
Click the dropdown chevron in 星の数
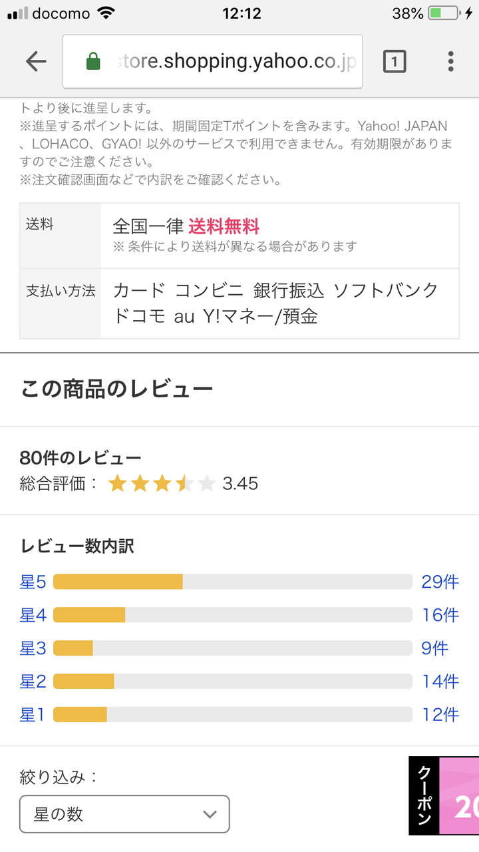(210, 814)
